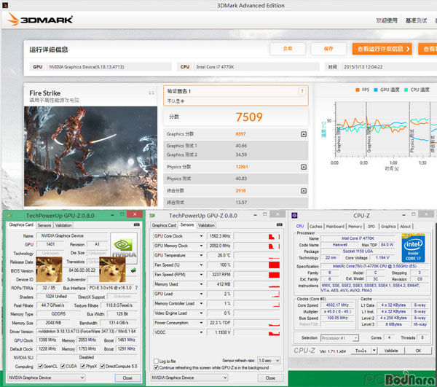Viewport: 437px width, 387px height.
Task: Toggle the PhysX checkbox
Action: click(82, 366)
